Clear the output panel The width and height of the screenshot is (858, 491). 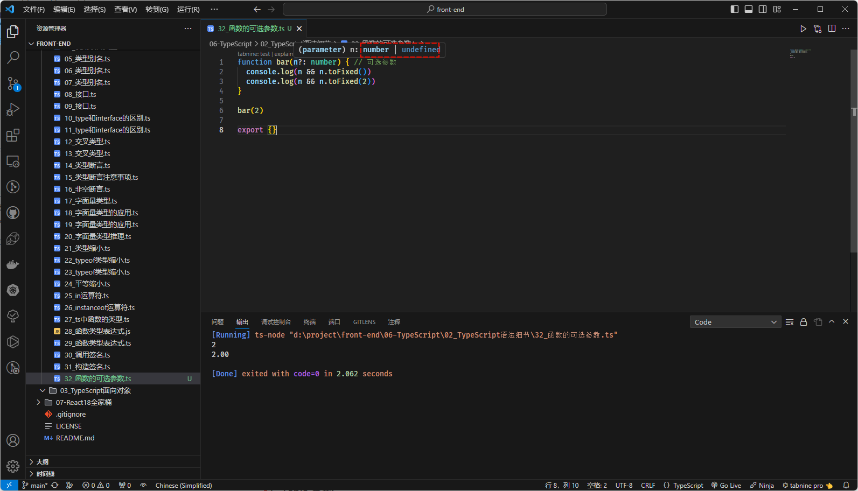tap(790, 322)
